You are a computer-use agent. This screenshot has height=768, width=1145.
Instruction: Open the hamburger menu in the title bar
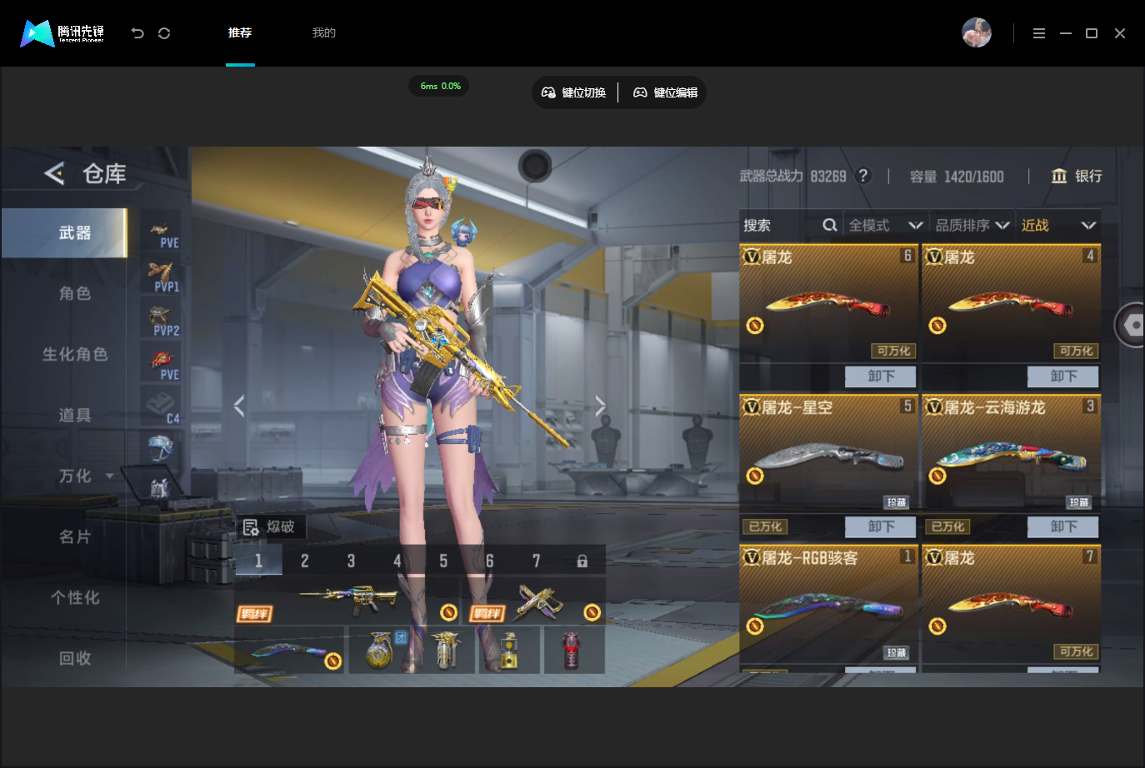[x=1038, y=33]
